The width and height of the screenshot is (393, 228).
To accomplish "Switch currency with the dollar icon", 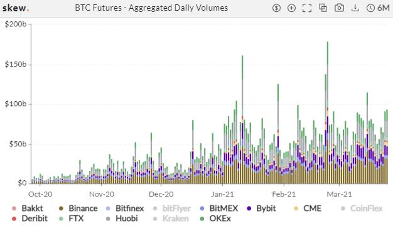I will coord(276,8).
